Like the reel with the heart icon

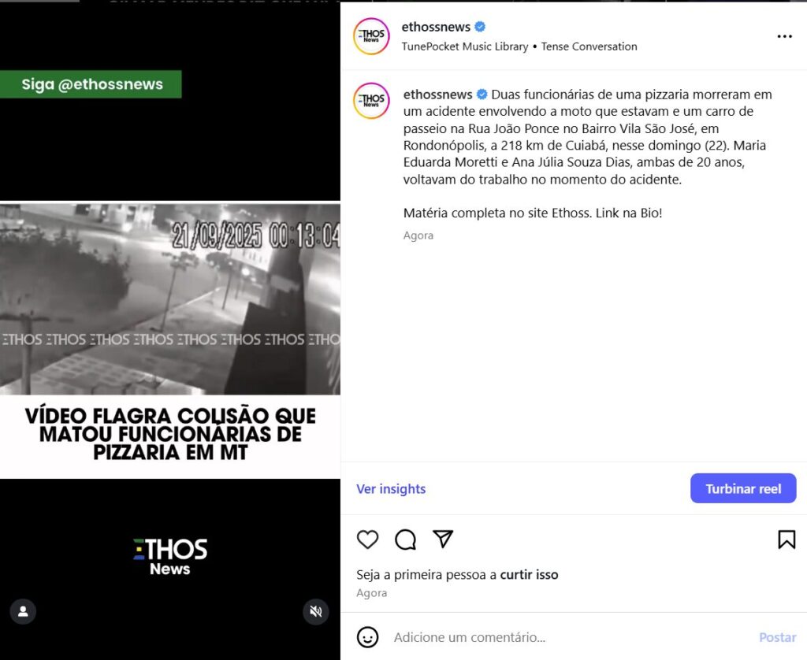point(367,539)
